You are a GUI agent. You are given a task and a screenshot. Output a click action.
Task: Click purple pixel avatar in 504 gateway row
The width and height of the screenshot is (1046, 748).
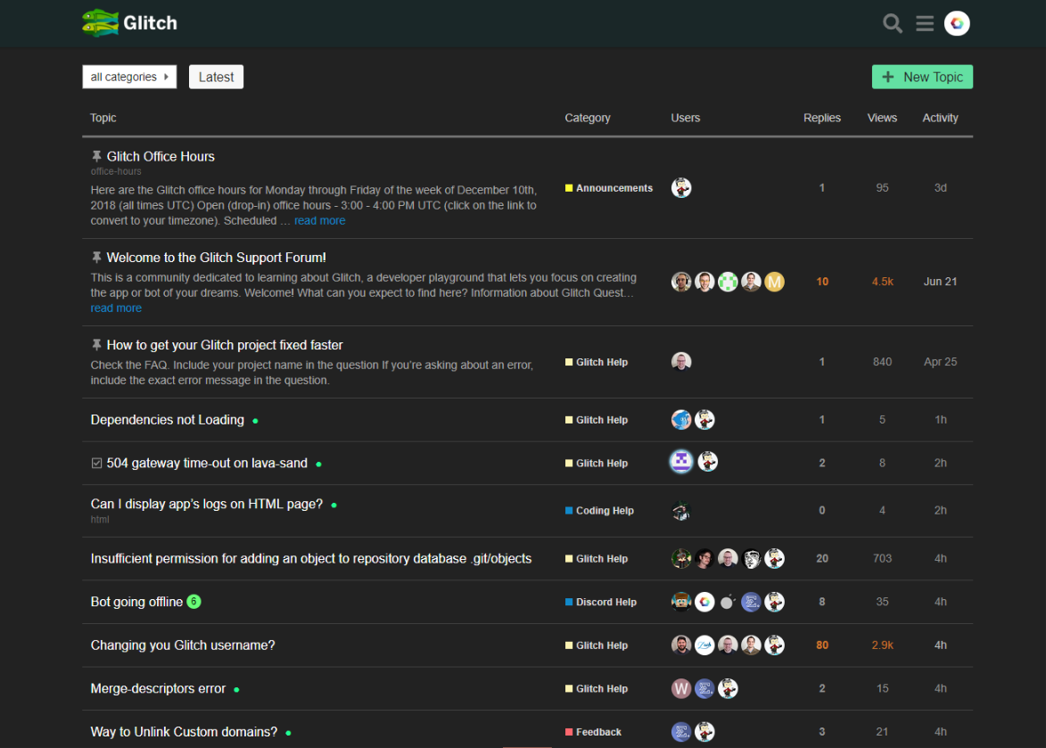pos(681,461)
